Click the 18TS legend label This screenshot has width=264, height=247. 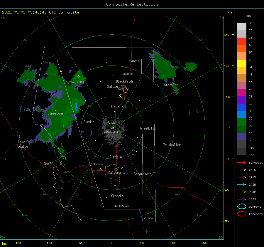click(x=252, y=199)
